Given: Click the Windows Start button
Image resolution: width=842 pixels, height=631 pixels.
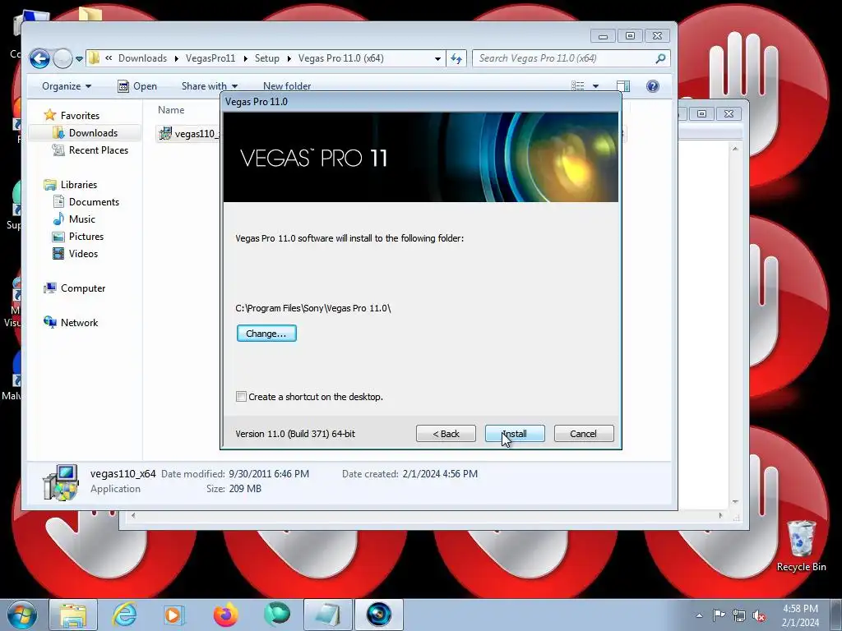Looking at the screenshot, I should 22,615.
